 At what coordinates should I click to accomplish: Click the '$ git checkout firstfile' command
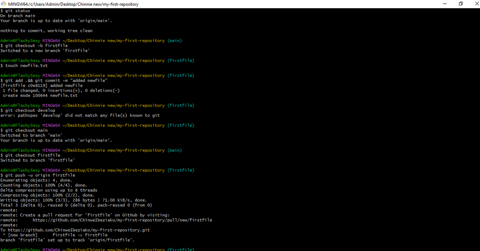click(x=30, y=155)
